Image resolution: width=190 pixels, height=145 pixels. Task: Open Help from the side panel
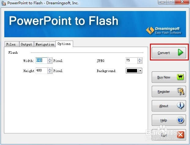pyautogui.click(x=169, y=120)
